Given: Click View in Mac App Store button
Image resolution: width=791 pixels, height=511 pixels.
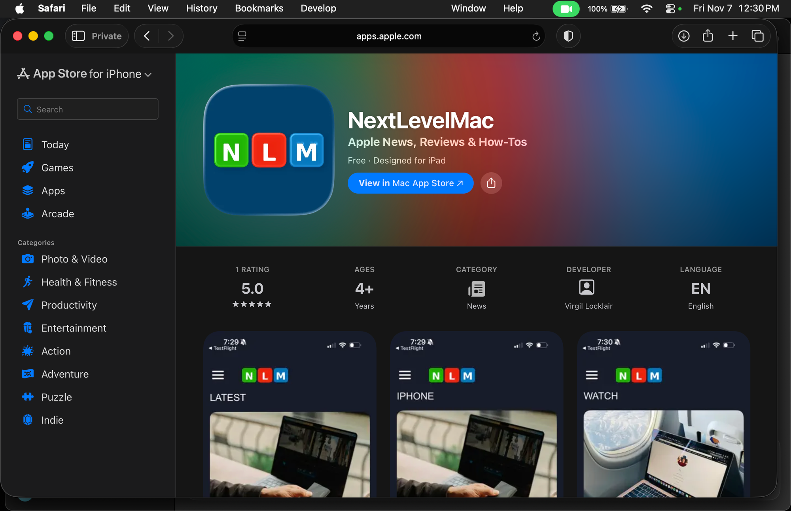Looking at the screenshot, I should (x=410, y=183).
